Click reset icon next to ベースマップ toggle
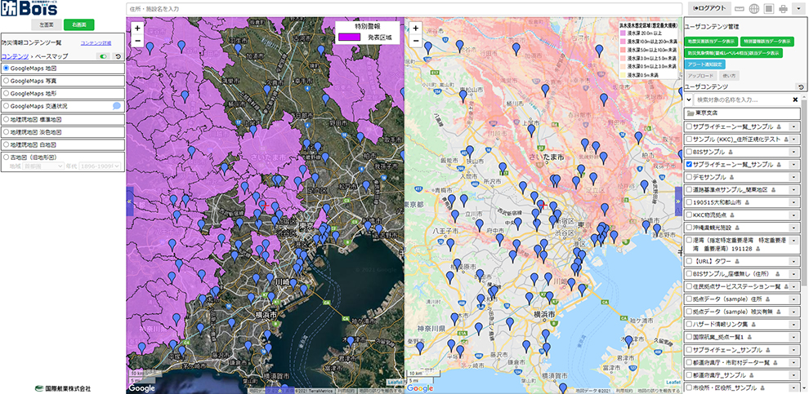 tap(117, 56)
